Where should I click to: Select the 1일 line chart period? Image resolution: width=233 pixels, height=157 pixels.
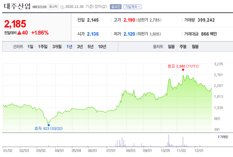(x=30, y=47)
